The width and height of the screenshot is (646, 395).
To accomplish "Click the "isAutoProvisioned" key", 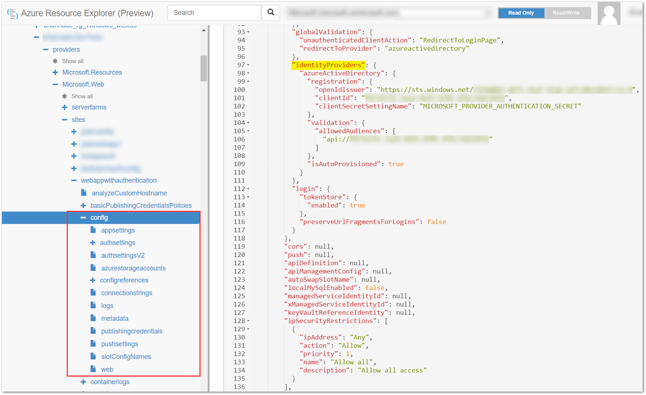I will point(344,164).
